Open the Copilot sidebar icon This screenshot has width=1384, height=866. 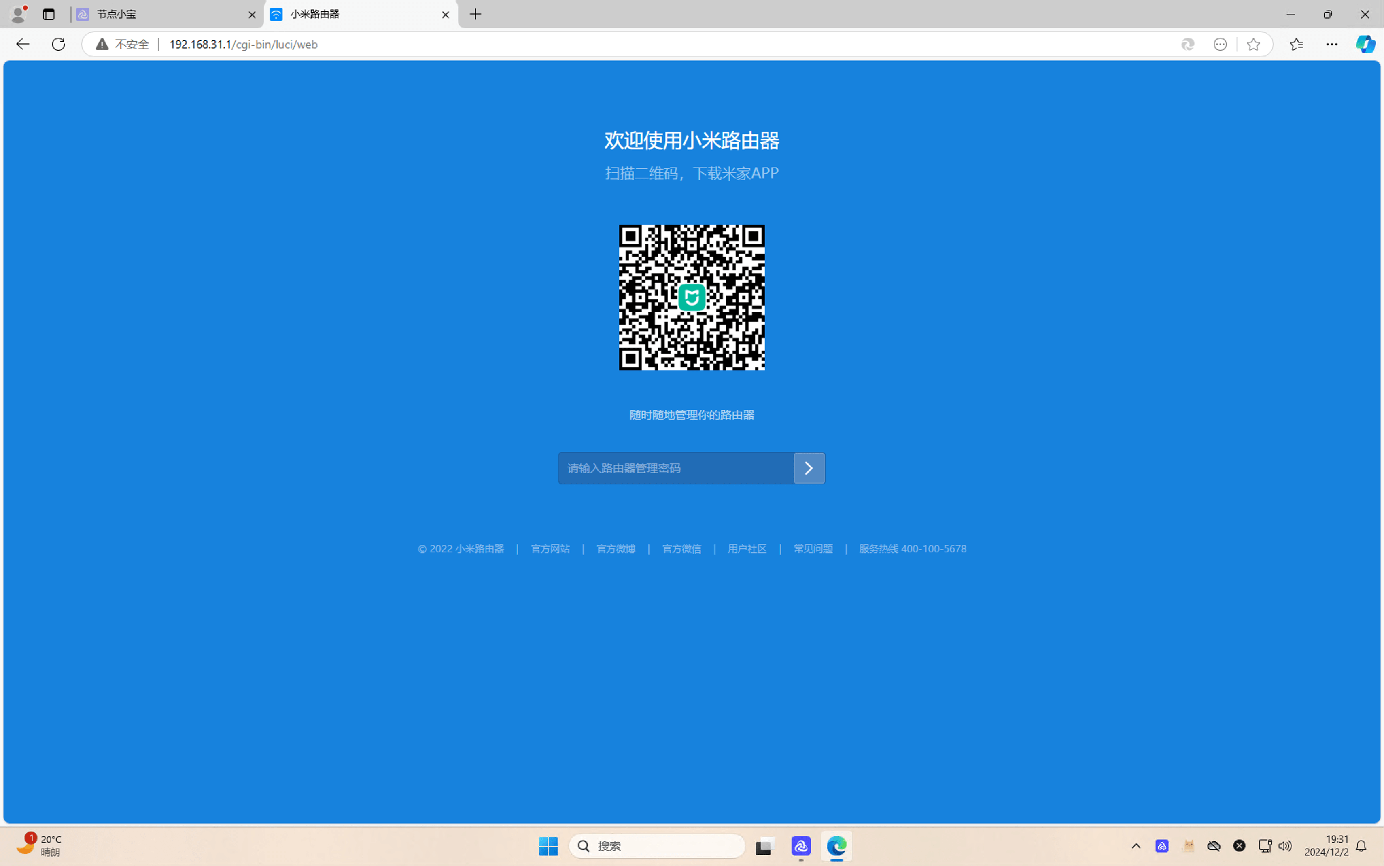(1365, 44)
